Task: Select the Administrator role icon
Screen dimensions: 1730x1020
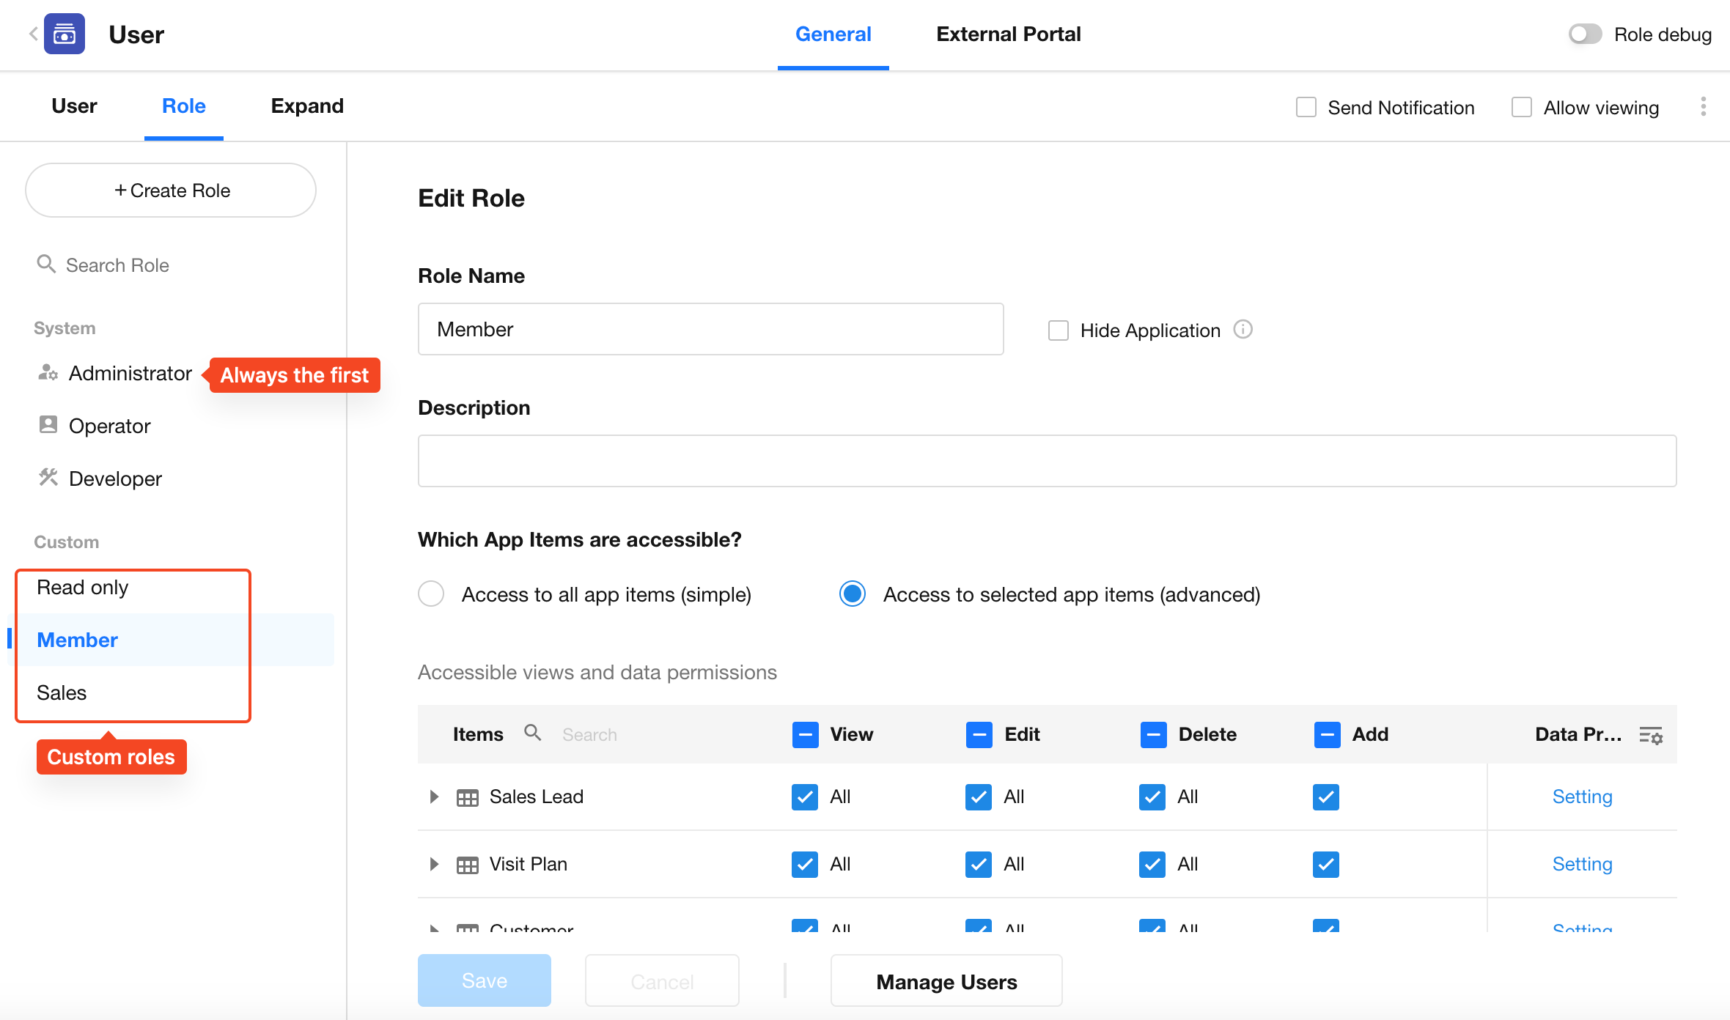Action: [48, 373]
